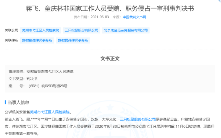Select the 北京龙金亿劳务服务有限公司 company tag

pyautogui.click(x=126, y=30)
